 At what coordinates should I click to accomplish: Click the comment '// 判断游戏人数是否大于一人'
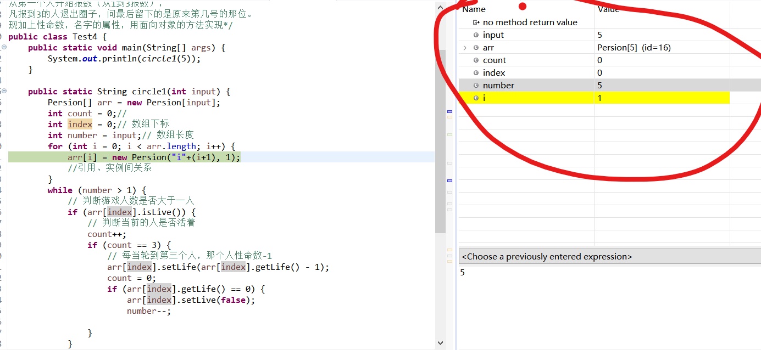(x=131, y=201)
